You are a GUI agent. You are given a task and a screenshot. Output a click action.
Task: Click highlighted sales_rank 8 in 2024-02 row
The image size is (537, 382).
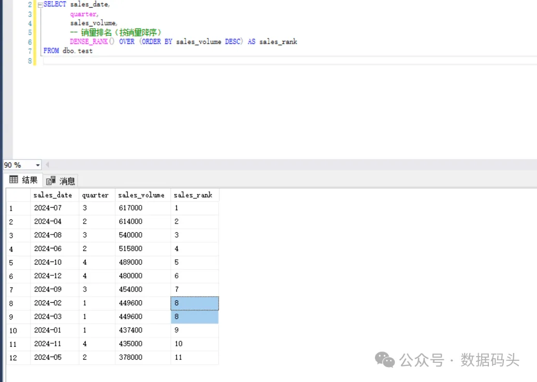195,303
